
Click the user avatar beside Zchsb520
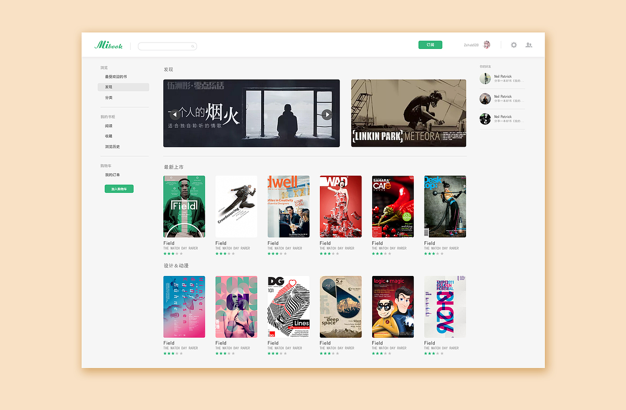coord(487,45)
